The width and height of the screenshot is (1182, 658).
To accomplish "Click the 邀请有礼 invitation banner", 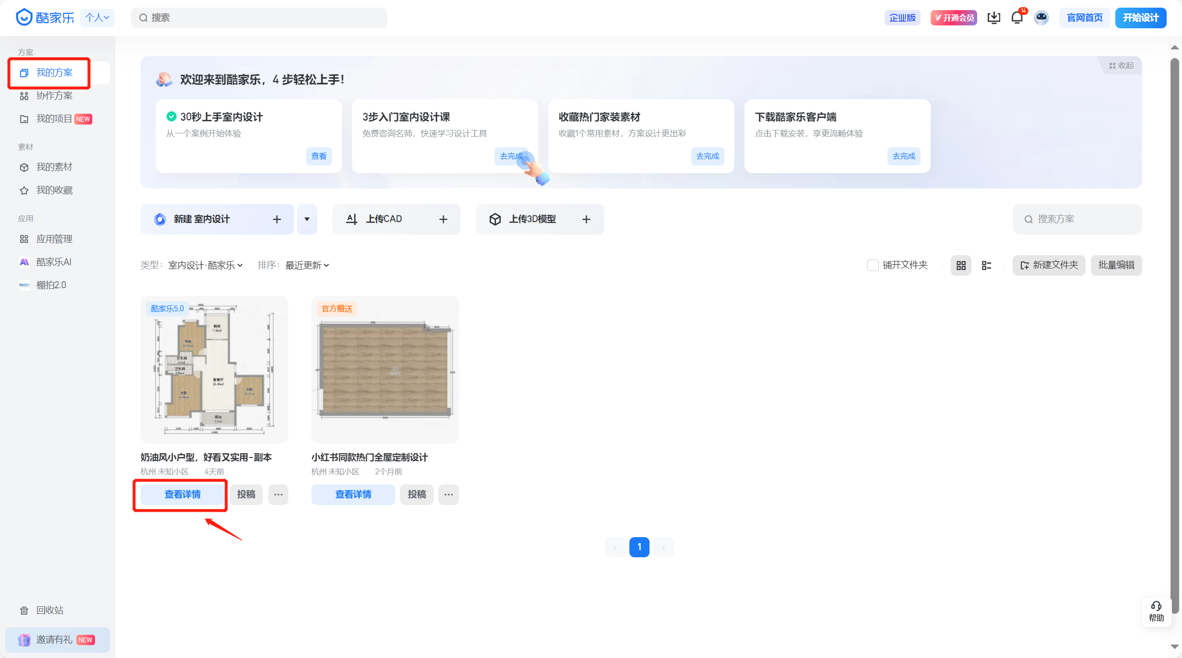I will [58, 640].
